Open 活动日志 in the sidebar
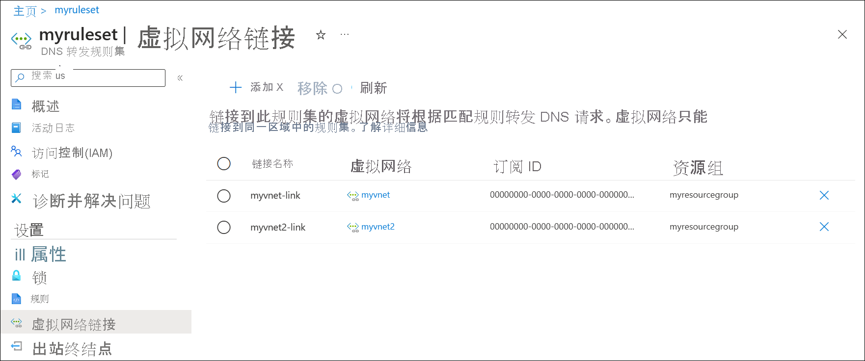 (x=53, y=128)
